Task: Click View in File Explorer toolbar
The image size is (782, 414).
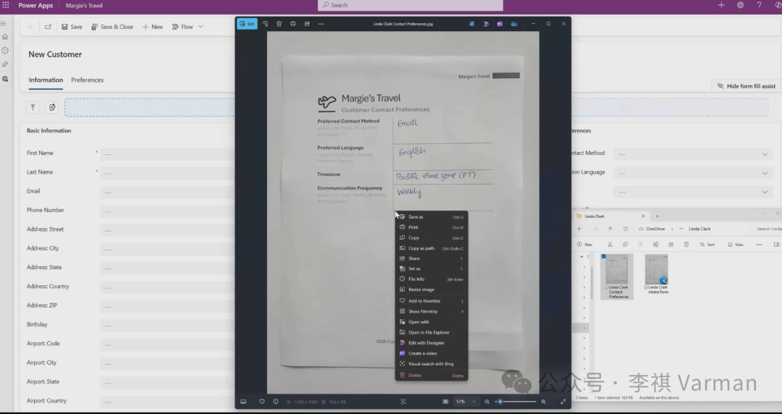Action: point(736,245)
